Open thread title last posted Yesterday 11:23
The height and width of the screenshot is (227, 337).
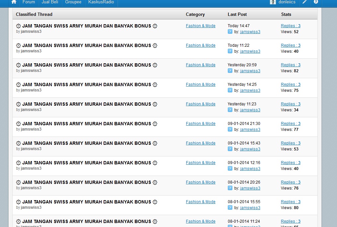87,104
